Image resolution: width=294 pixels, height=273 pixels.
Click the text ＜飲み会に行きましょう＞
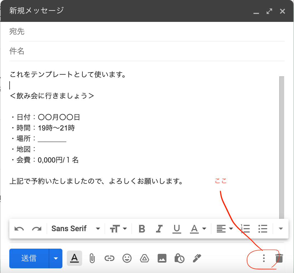coord(52,96)
